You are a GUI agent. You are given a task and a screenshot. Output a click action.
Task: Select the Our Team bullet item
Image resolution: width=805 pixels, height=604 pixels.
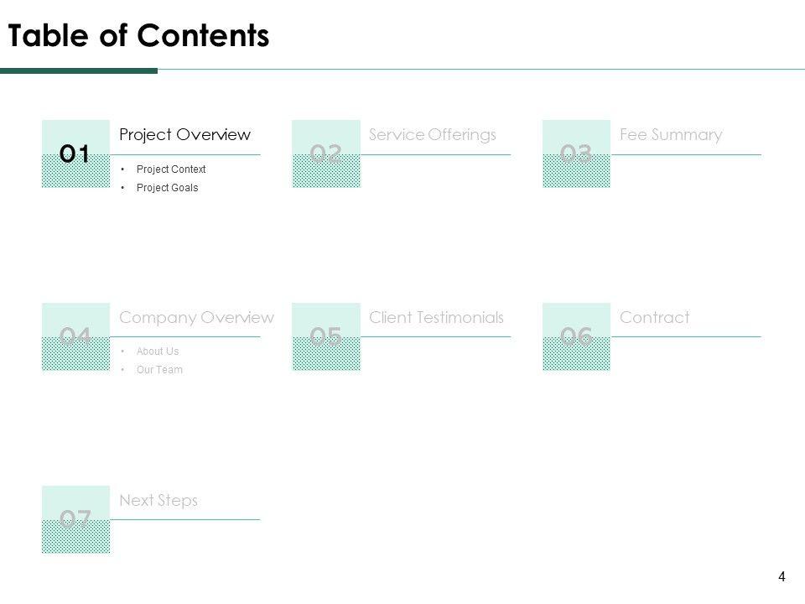(159, 370)
